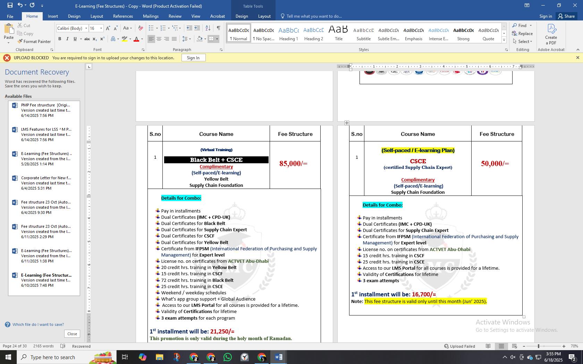Expand the Styles gallery More arrow

point(504,41)
